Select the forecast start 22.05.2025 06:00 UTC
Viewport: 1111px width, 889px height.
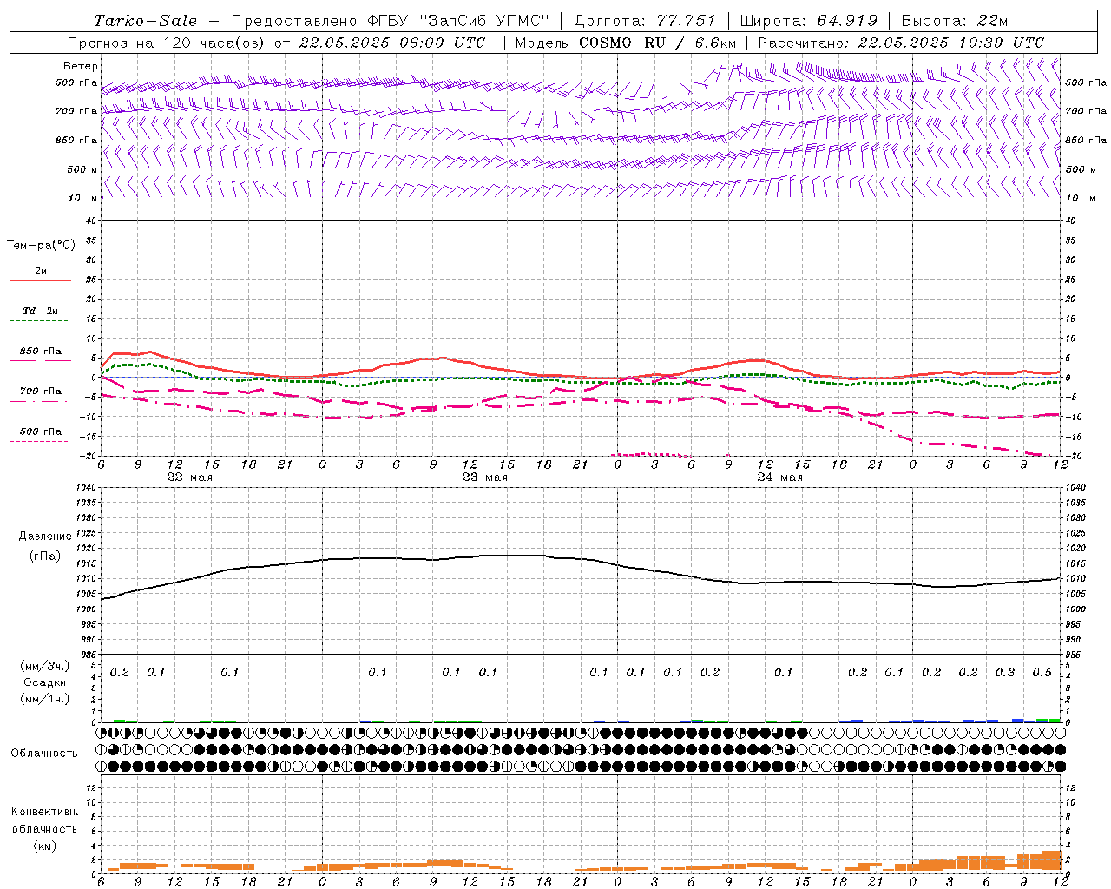[x=392, y=43]
